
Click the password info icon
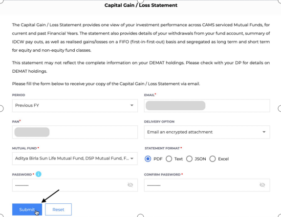click(x=38, y=174)
